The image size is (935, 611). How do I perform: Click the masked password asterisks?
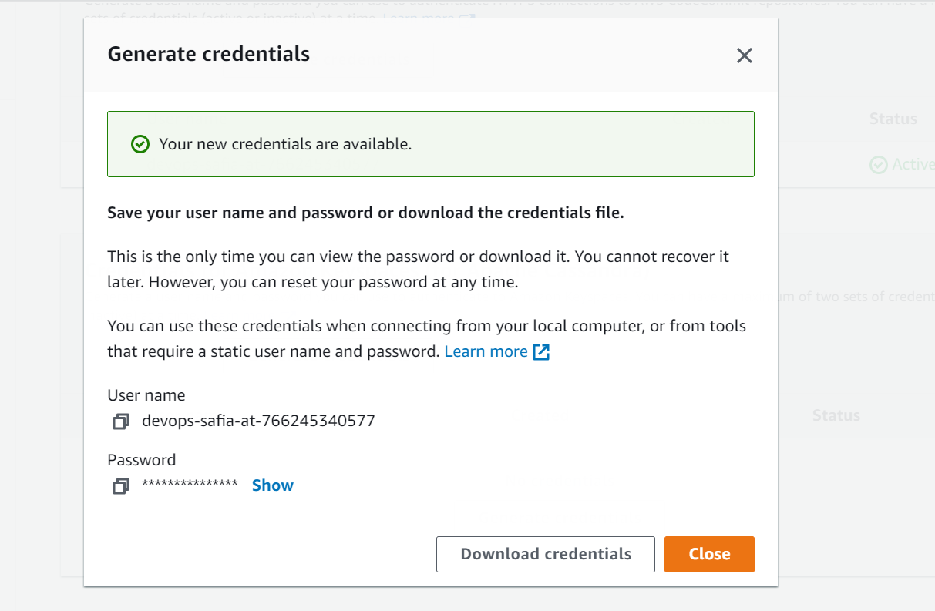coord(190,485)
